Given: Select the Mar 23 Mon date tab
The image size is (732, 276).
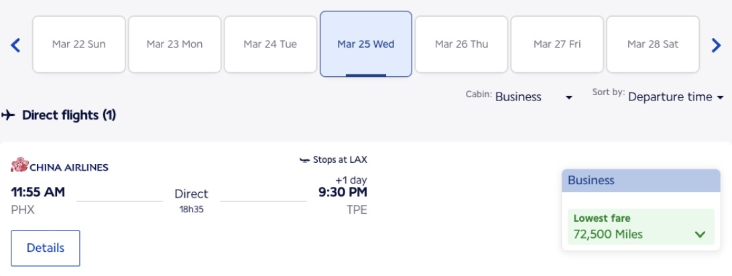Looking at the screenshot, I should 175,45.
